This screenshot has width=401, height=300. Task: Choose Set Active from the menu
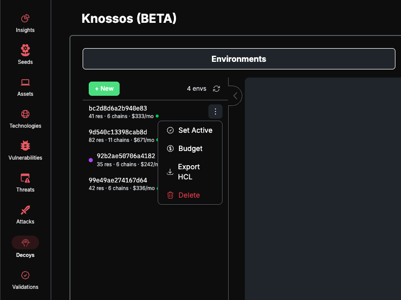[190, 130]
